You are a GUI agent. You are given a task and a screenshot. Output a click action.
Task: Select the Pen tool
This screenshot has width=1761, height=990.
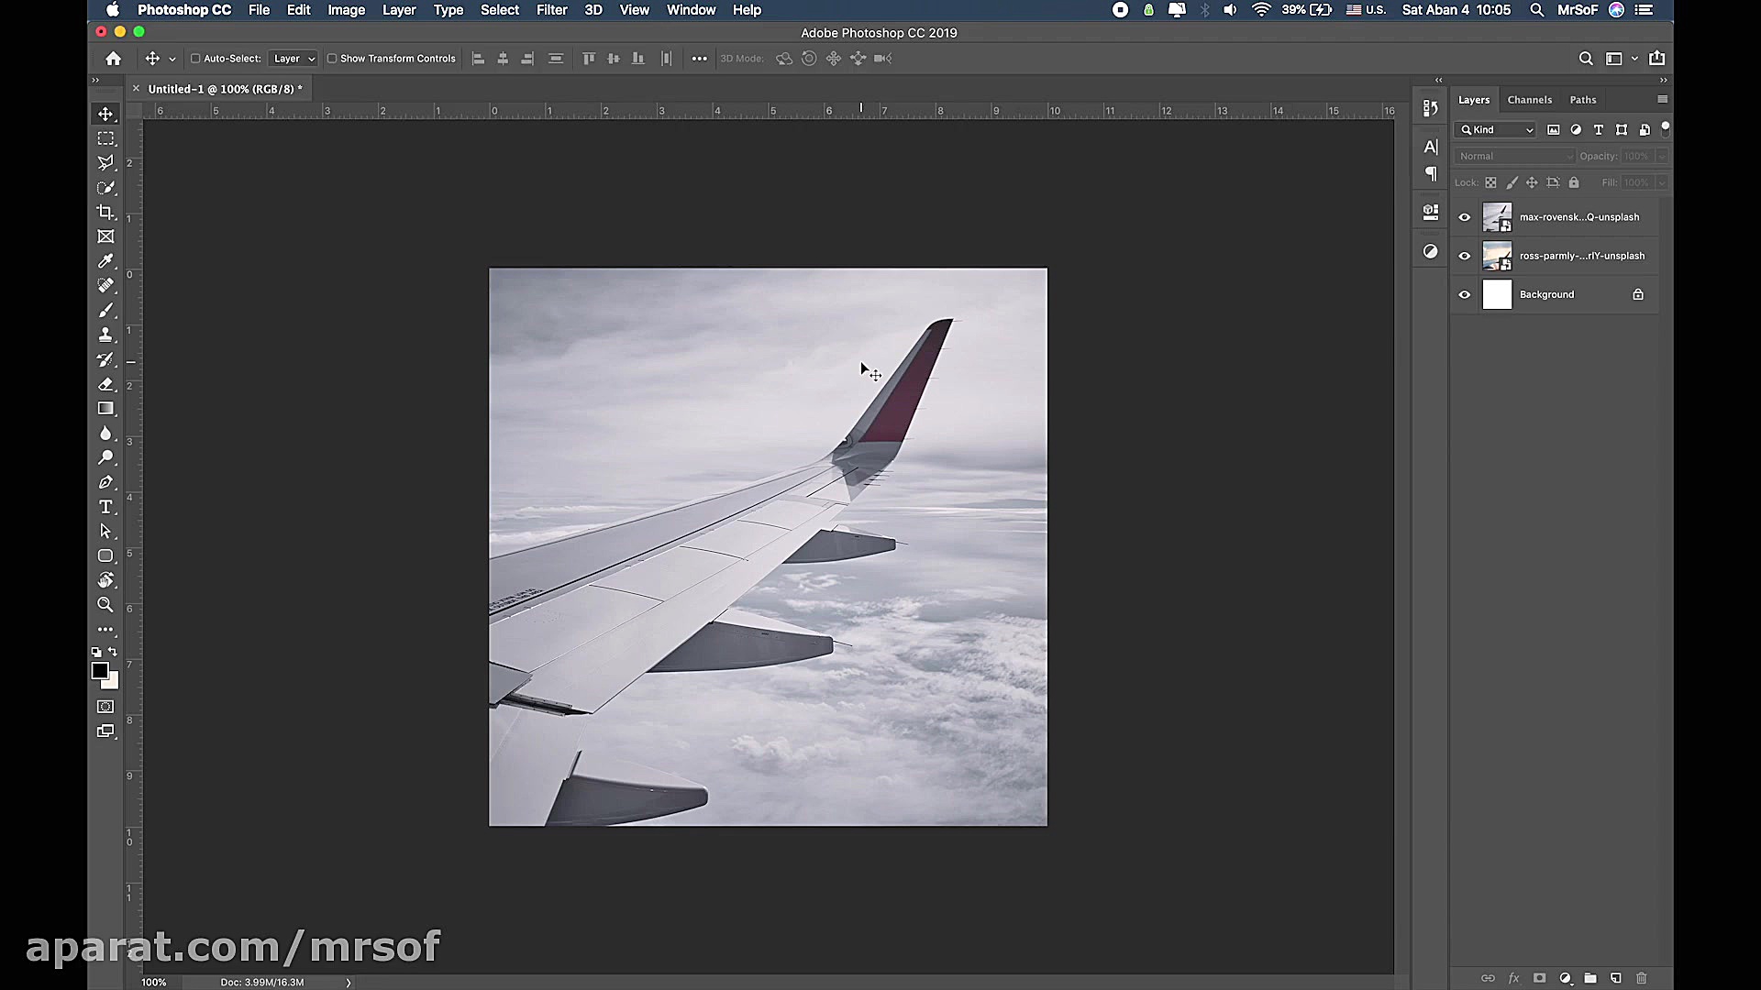106,482
